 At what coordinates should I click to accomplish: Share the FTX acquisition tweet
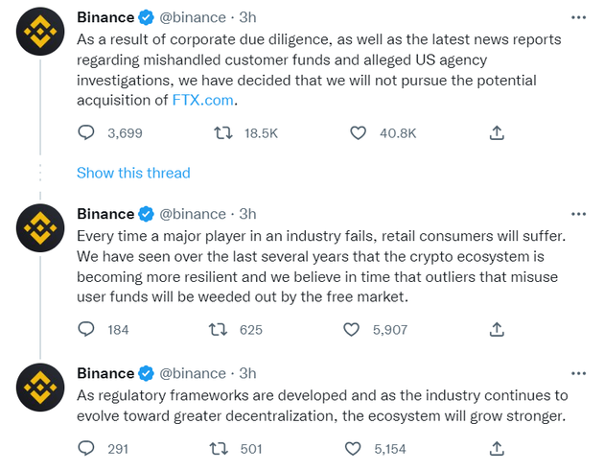coord(497,133)
